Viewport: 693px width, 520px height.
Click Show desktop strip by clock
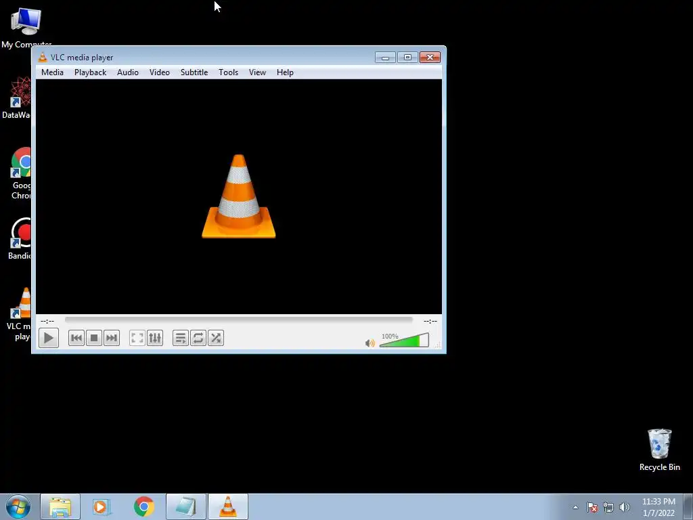click(x=688, y=506)
